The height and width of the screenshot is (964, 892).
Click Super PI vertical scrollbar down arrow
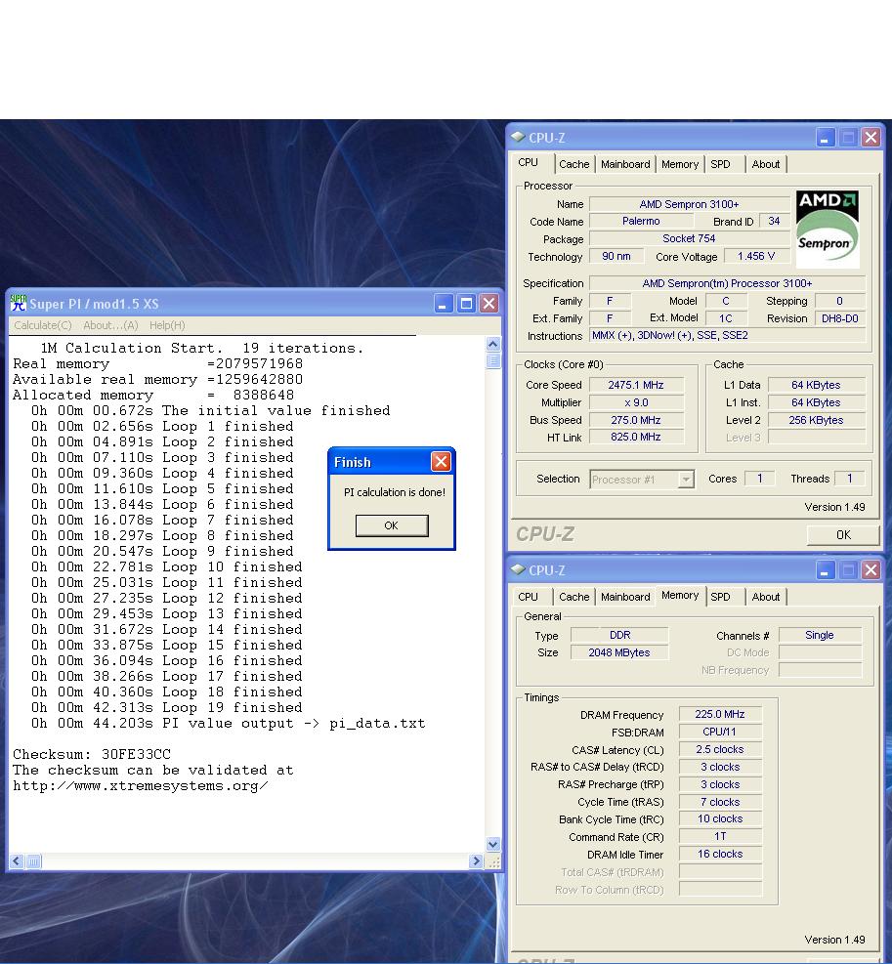[x=492, y=845]
